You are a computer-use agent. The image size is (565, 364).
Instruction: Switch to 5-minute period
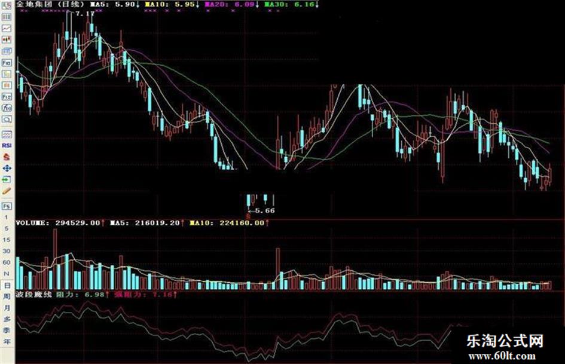[x=6, y=228]
